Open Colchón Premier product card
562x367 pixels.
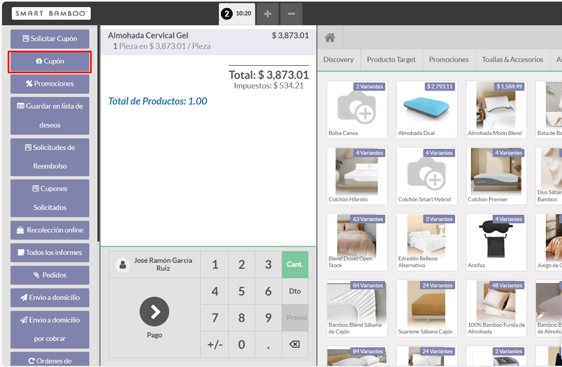coord(496,176)
